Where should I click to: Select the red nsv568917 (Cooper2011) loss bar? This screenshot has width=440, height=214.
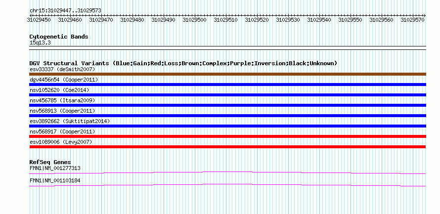coord(227,136)
